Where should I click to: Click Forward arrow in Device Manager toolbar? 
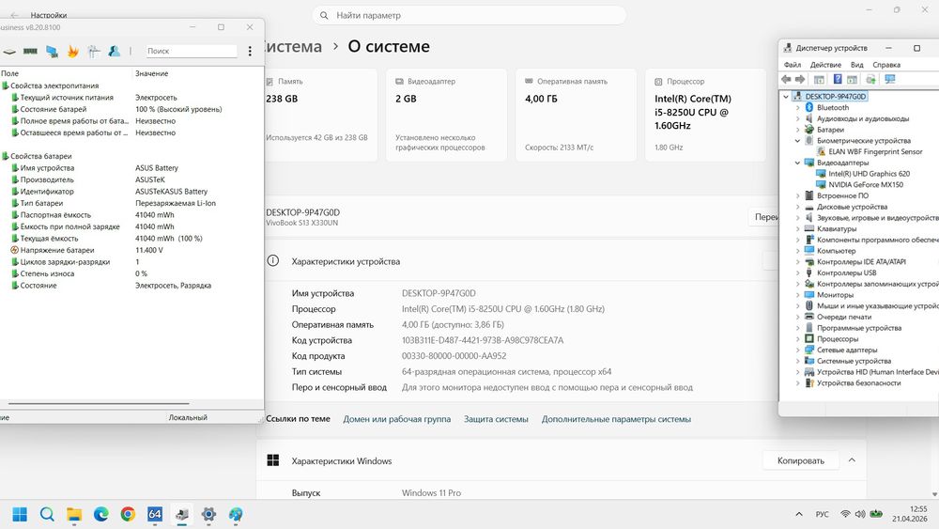coord(800,79)
